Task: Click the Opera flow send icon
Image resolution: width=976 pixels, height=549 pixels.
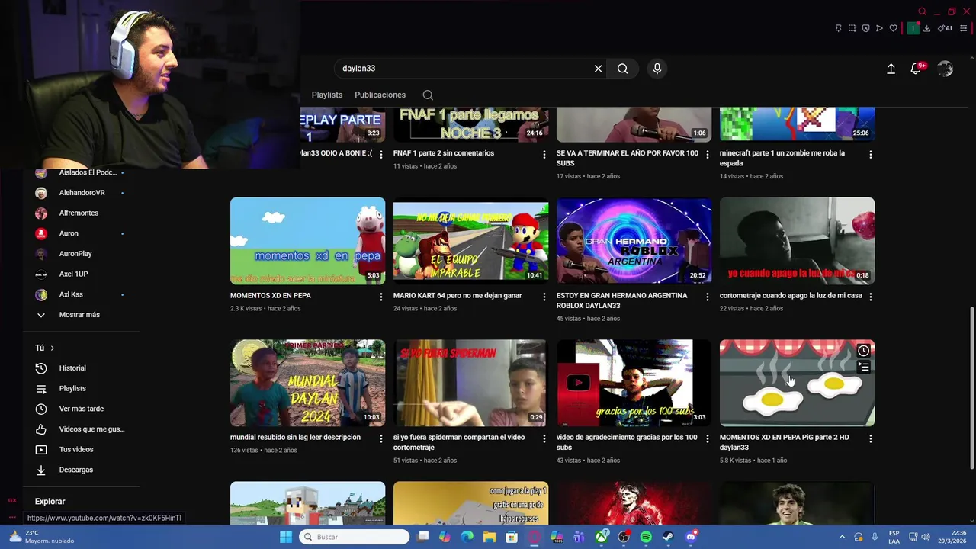Action: (879, 28)
